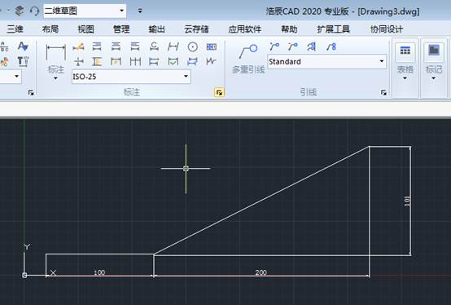Viewport: 451px width, 305px height.
Task: Click the 多重引线 multileader button
Action: click(x=248, y=59)
